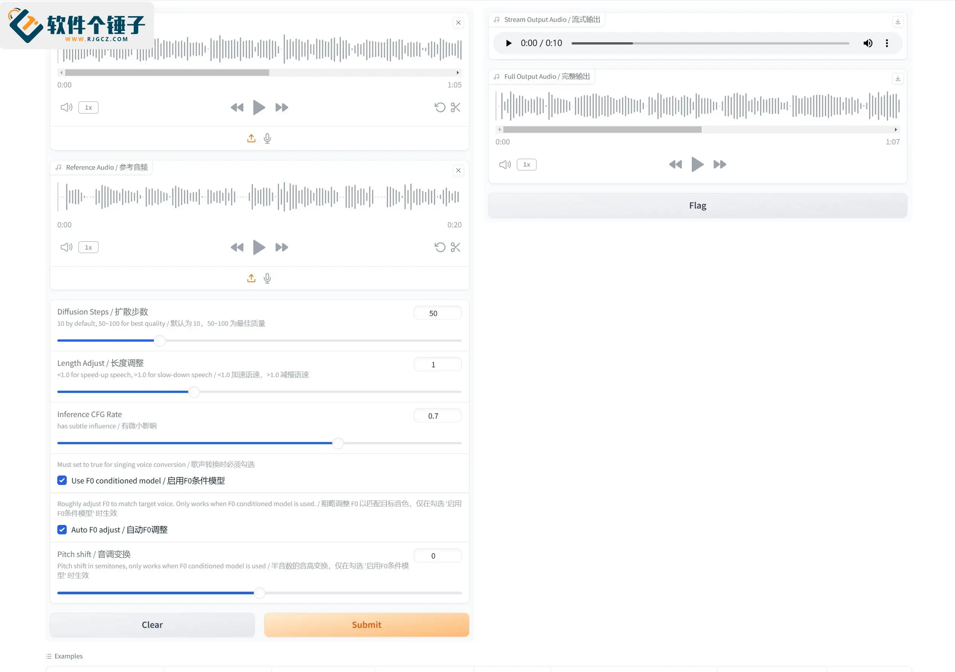Expand the Examples section
The height and width of the screenshot is (672, 955).
[64, 656]
